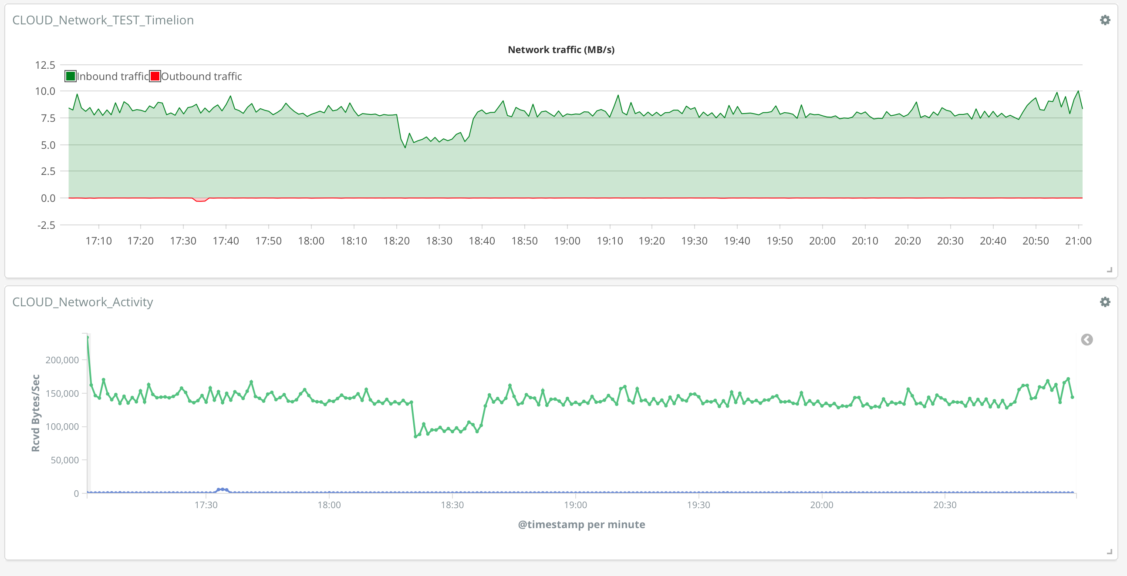The image size is (1127, 576).
Task: Click the 19:00 tick on the Timelion axis
Action: [567, 241]
